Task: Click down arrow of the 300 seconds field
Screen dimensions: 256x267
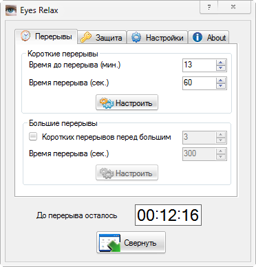Action: coord(221,157)
